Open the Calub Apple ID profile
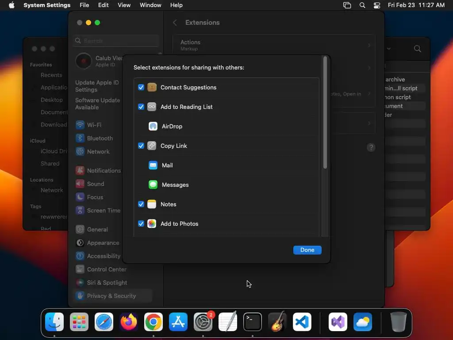 99,61
